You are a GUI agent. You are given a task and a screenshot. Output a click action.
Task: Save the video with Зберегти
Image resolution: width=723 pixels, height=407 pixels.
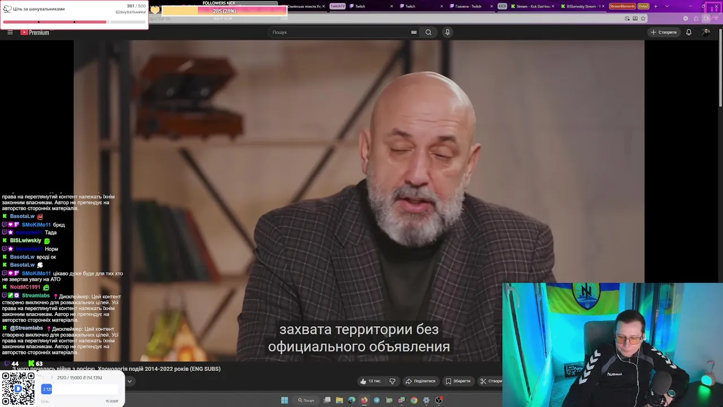pyautogui.click(x=458, y=381)
